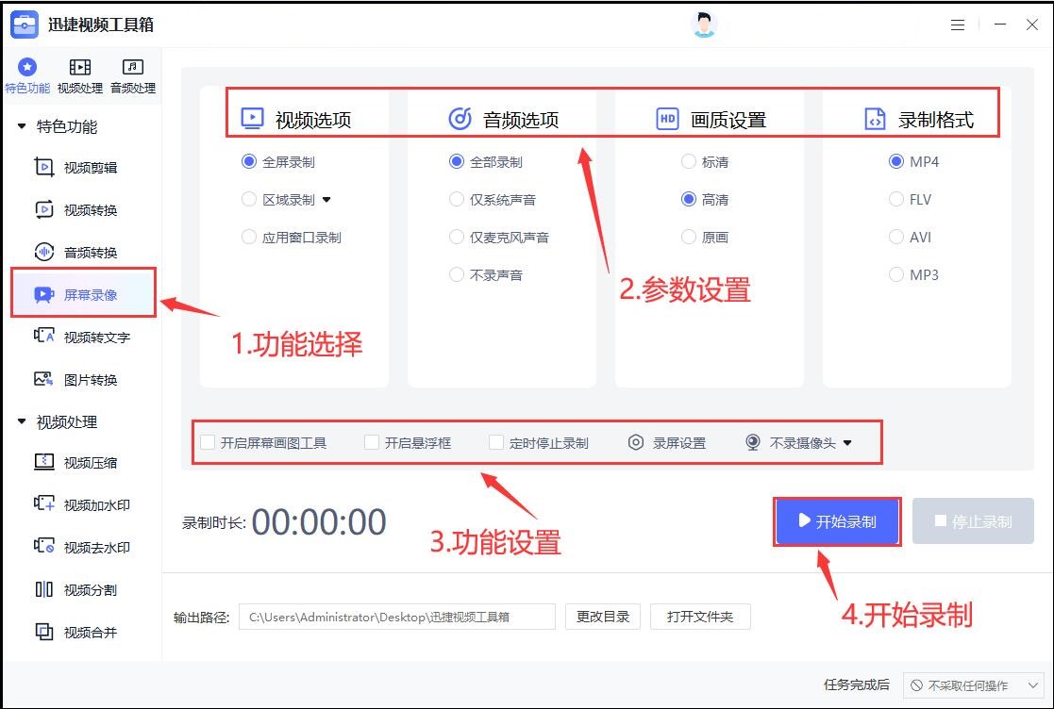Select FLV recording format
1054x709 pixels.
911,200
